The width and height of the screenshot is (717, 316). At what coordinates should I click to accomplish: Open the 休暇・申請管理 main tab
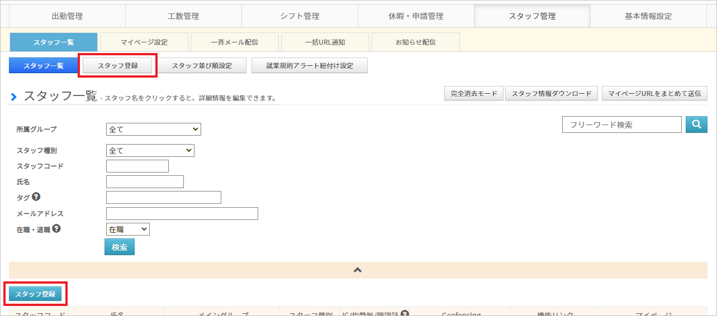pos(416,16)
